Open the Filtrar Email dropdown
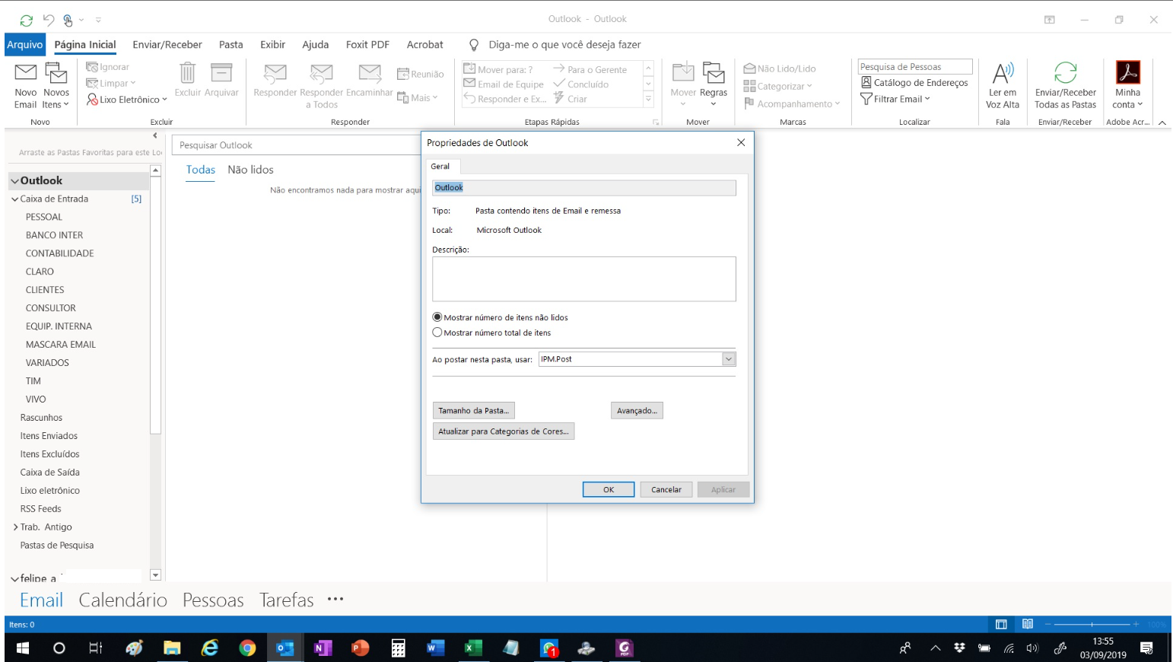 pyautogui.click(x=895, y=99)
